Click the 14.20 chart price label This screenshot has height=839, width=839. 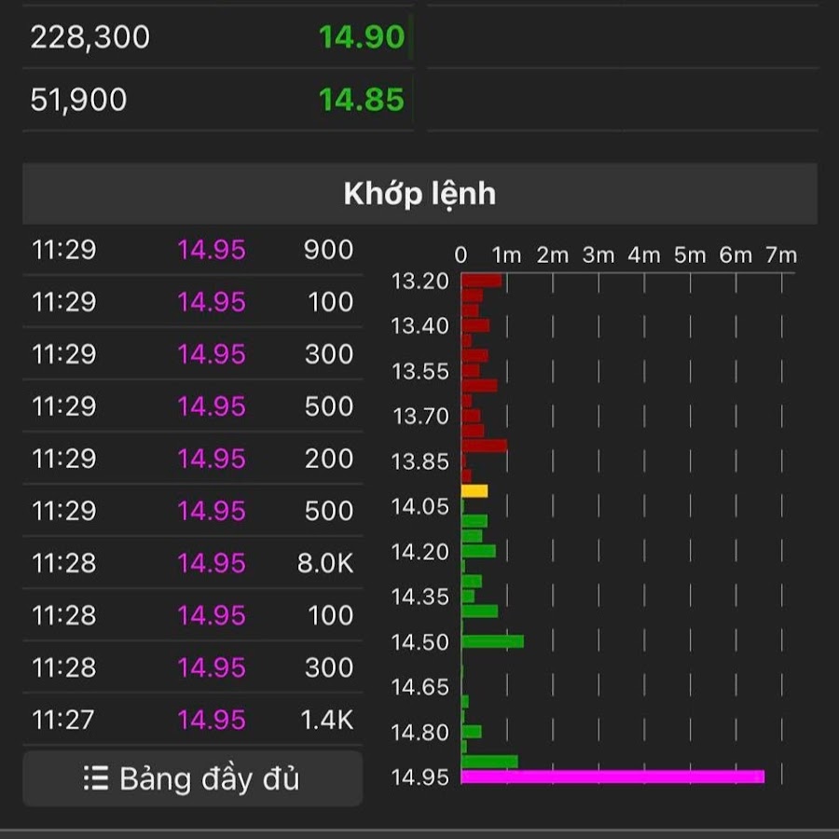click(x=419, y=552)
